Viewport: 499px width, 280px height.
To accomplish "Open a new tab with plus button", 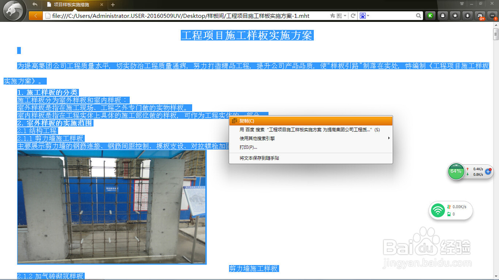I will point(113,5).
